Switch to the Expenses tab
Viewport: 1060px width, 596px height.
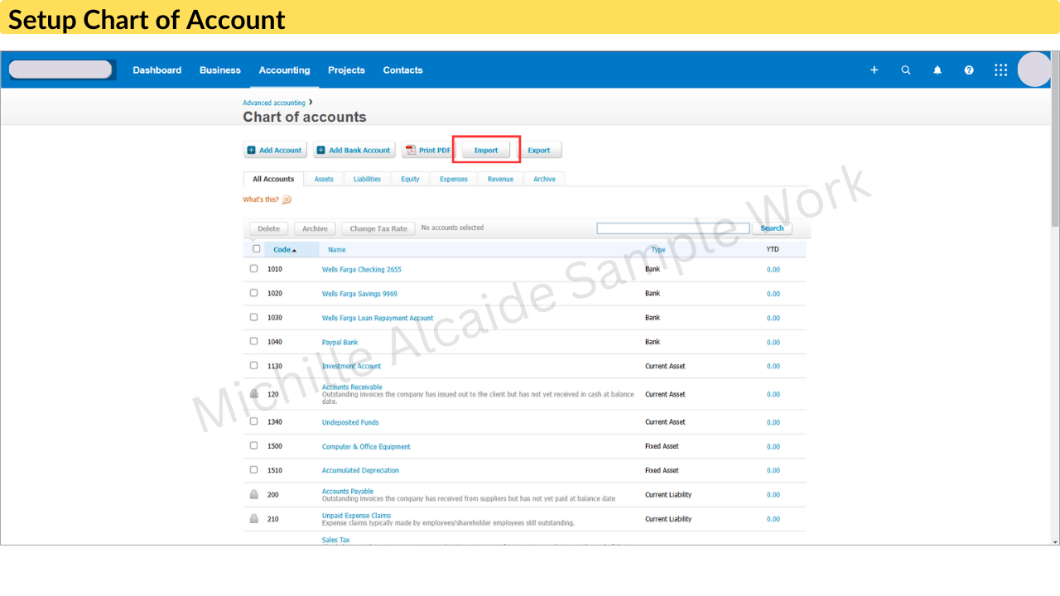click(454, 179)
